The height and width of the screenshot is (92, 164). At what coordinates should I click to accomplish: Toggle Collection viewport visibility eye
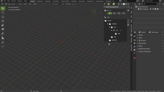point(153,9)
